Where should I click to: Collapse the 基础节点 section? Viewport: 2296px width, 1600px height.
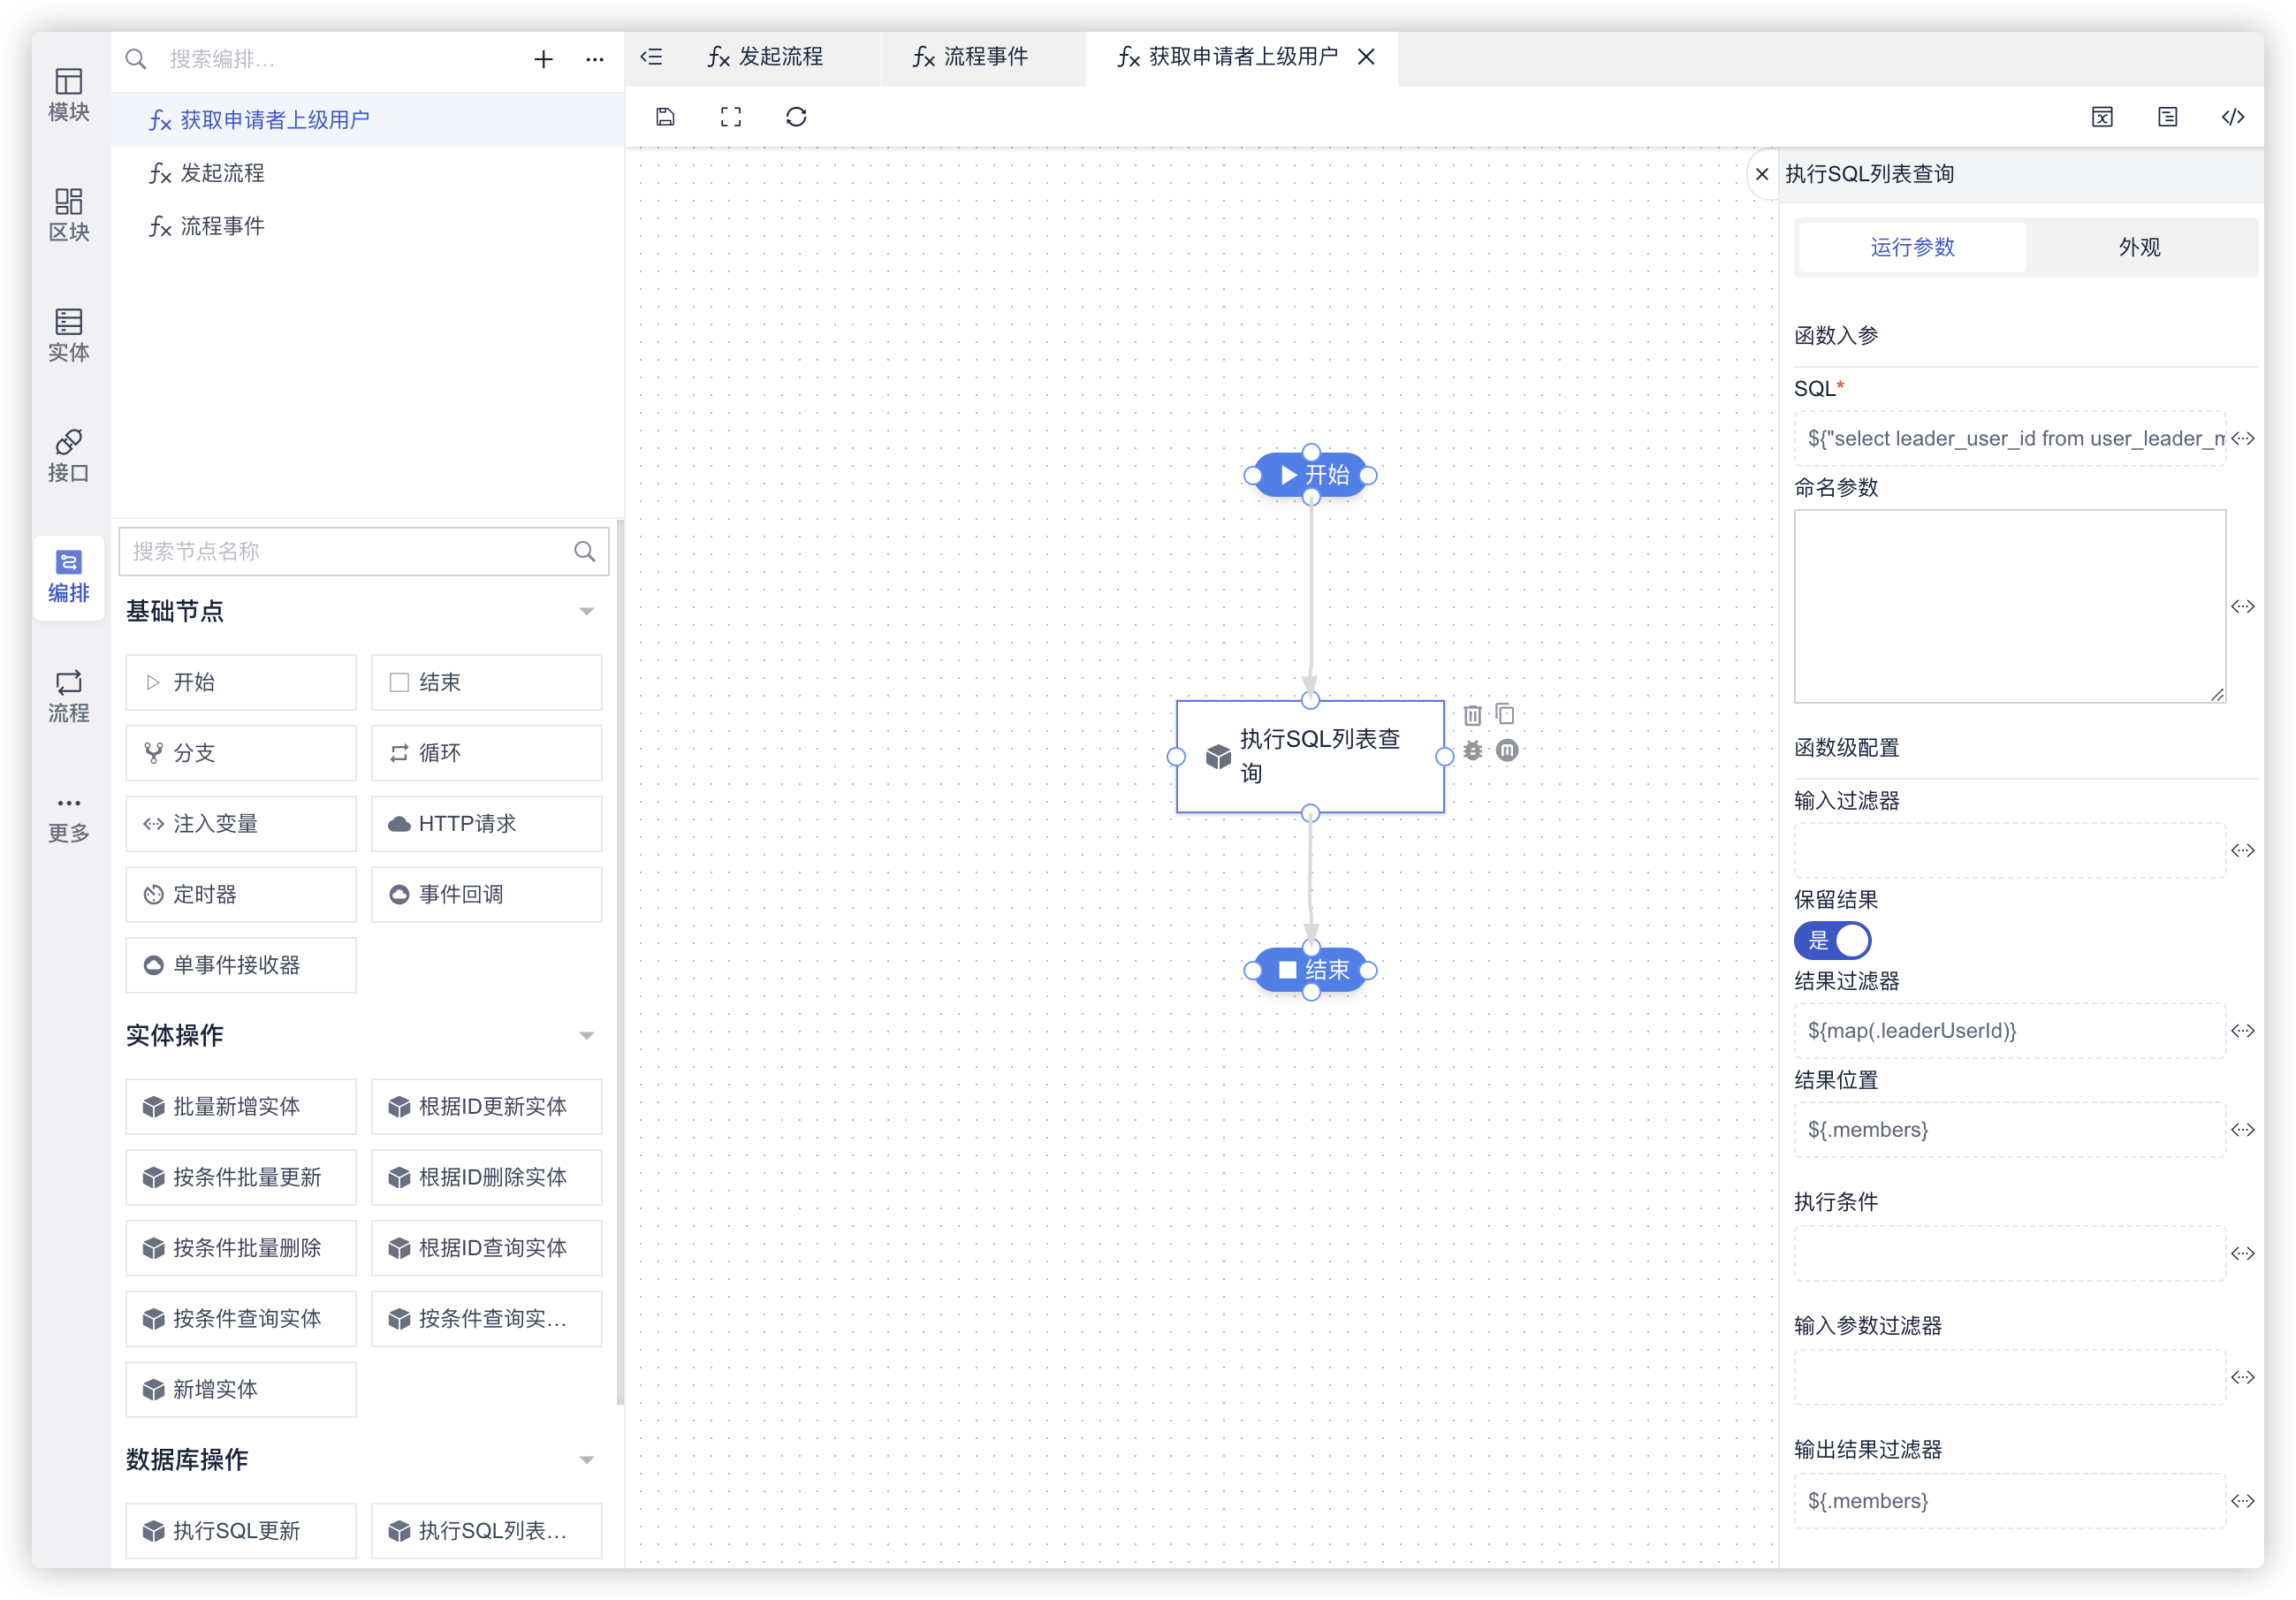tap(587, 611)
